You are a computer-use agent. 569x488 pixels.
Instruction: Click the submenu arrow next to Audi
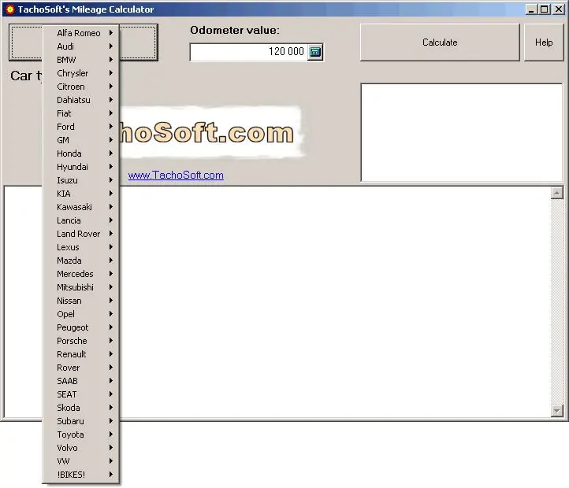(111, 46)
